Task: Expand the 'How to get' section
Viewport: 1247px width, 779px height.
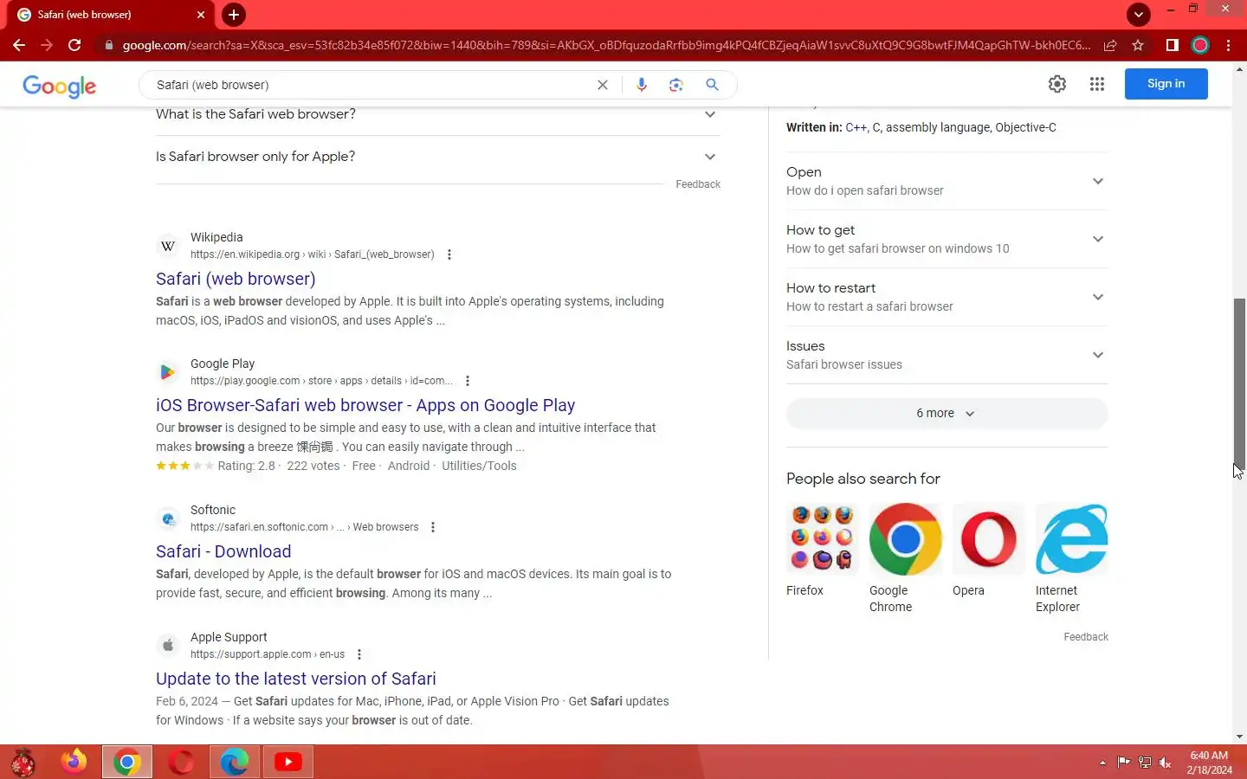Action: click(x=947, y=239)
